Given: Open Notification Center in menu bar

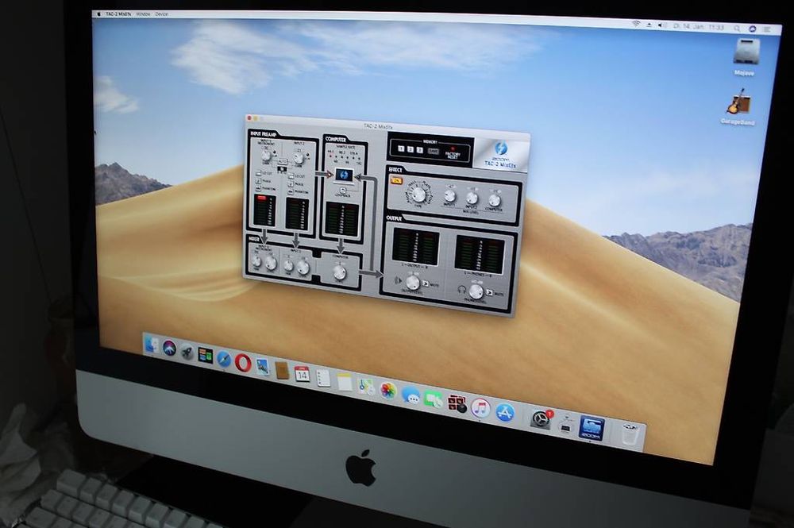Looking at the screenshot, I should (x=767, y=29).
